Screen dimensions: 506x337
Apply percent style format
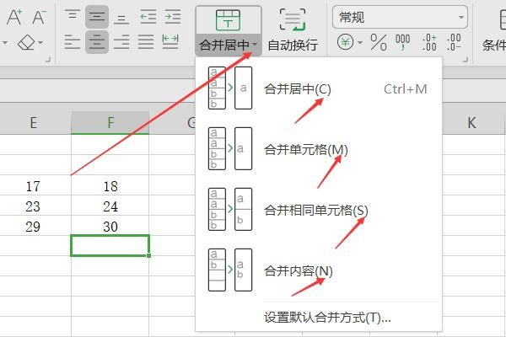[378, 41]
